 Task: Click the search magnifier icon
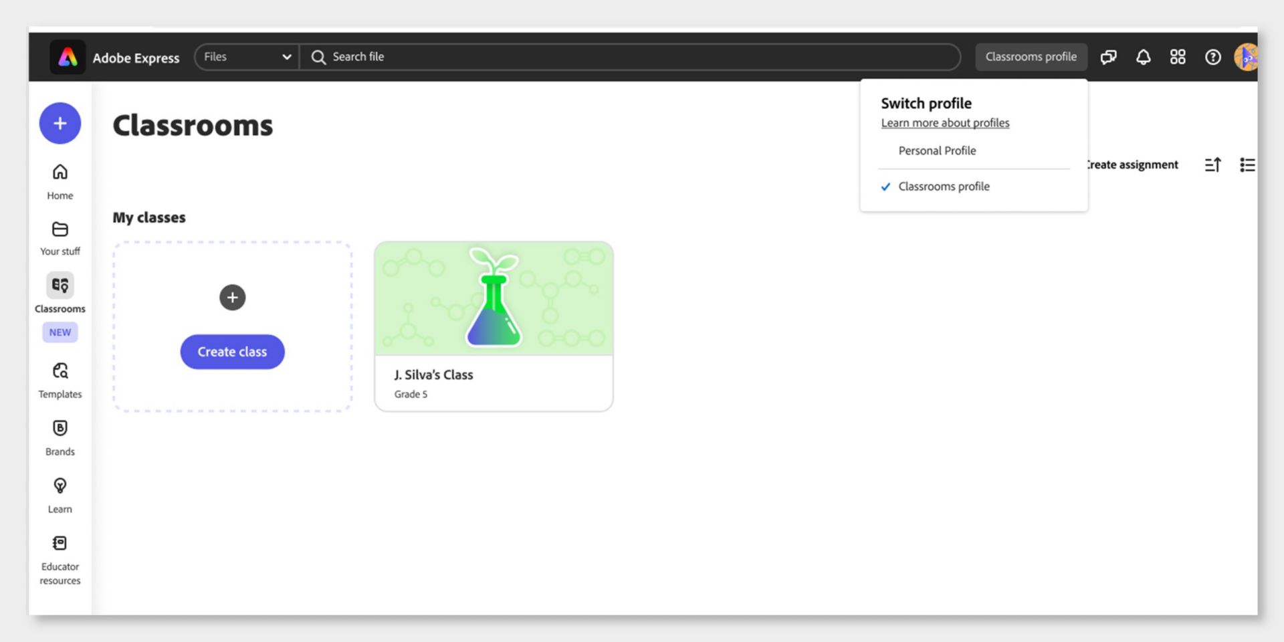[318, 57]
